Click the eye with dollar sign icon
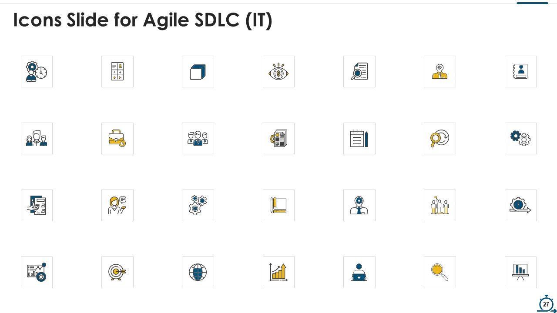Screen dimensions: 557x313 click(x=278, y=71)
